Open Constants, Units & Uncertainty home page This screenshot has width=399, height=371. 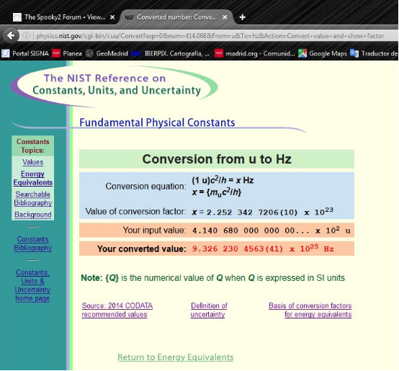32,285
